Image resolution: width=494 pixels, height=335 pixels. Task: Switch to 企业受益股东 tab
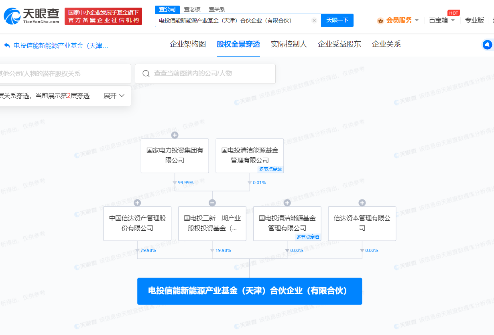point(339,44)
